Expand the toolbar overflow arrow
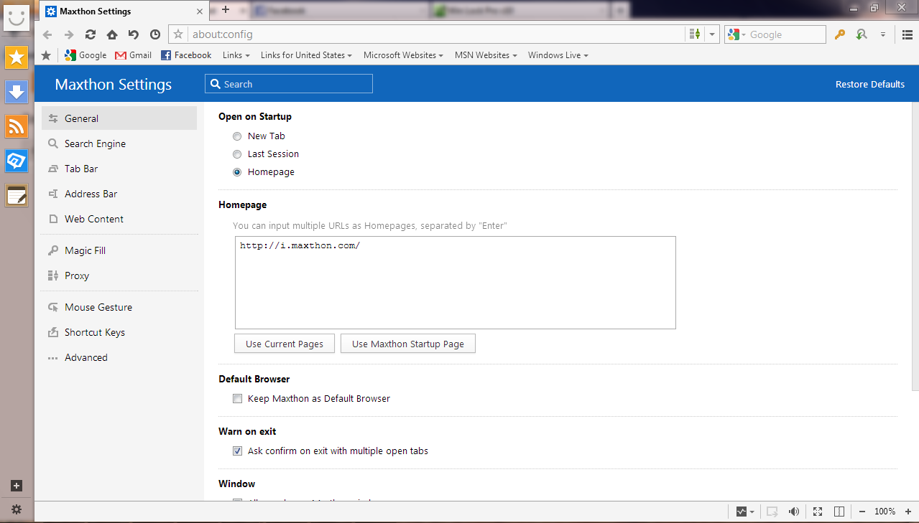Viewport: 919px width, 523px height. [x=883, y=34]
